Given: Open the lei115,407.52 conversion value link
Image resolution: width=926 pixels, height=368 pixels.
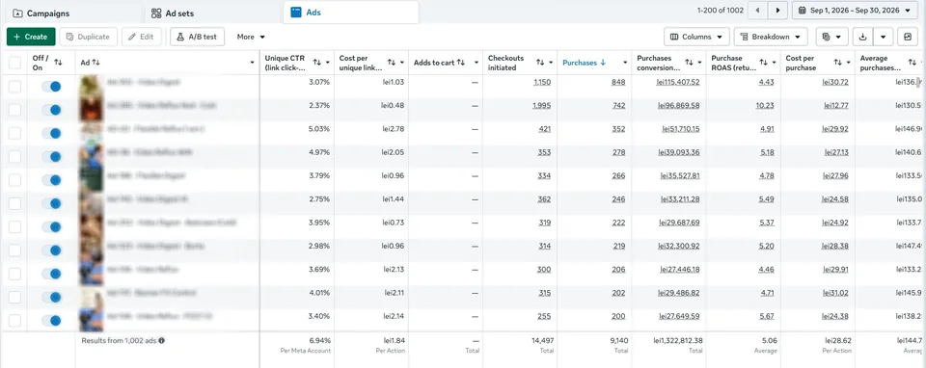Looking at the screenshot, I should tap(678, 82).
